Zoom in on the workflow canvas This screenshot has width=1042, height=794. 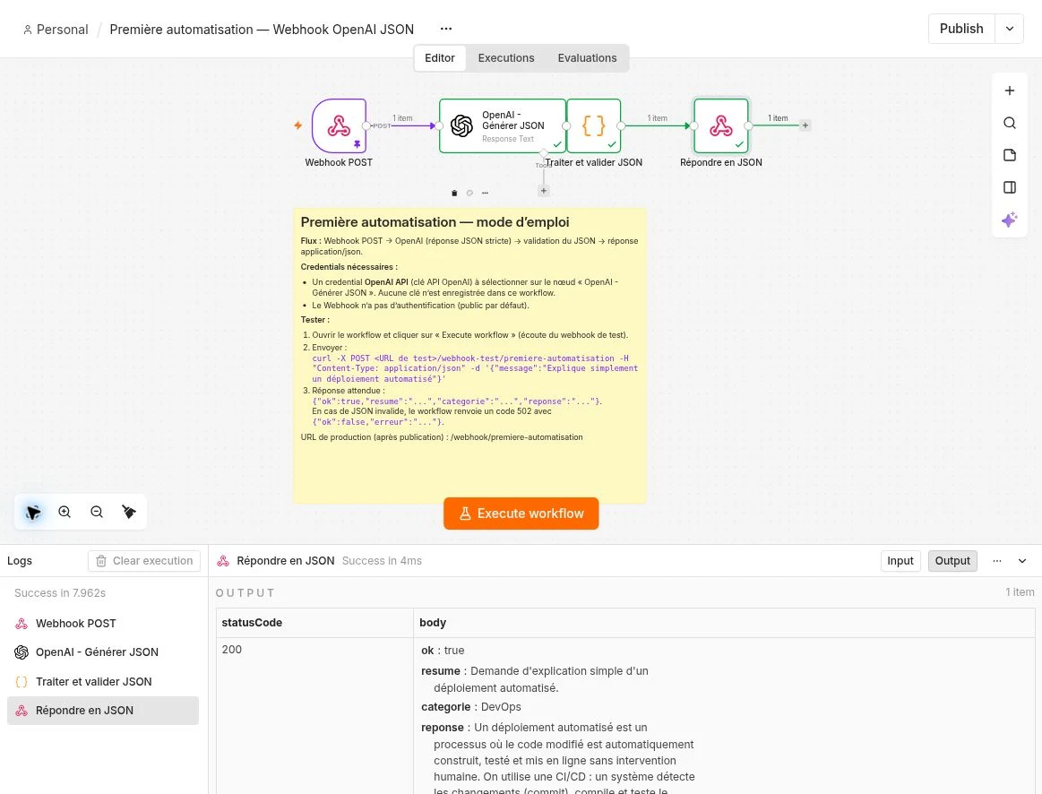tap(65, 512)
